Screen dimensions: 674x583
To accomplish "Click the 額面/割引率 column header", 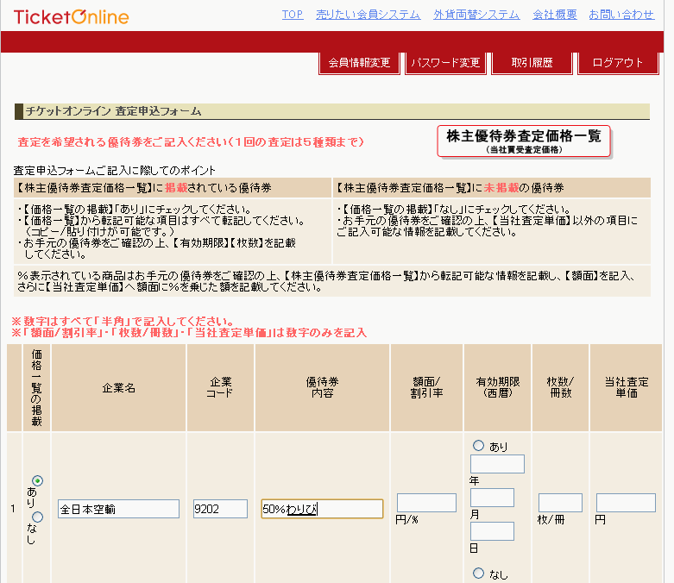I will [427, 387].
